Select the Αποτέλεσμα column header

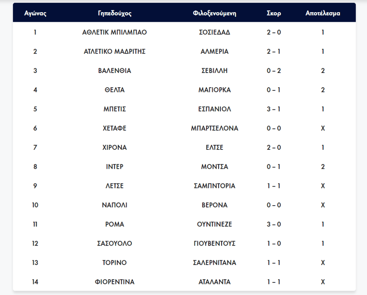(x=323, y=14)
